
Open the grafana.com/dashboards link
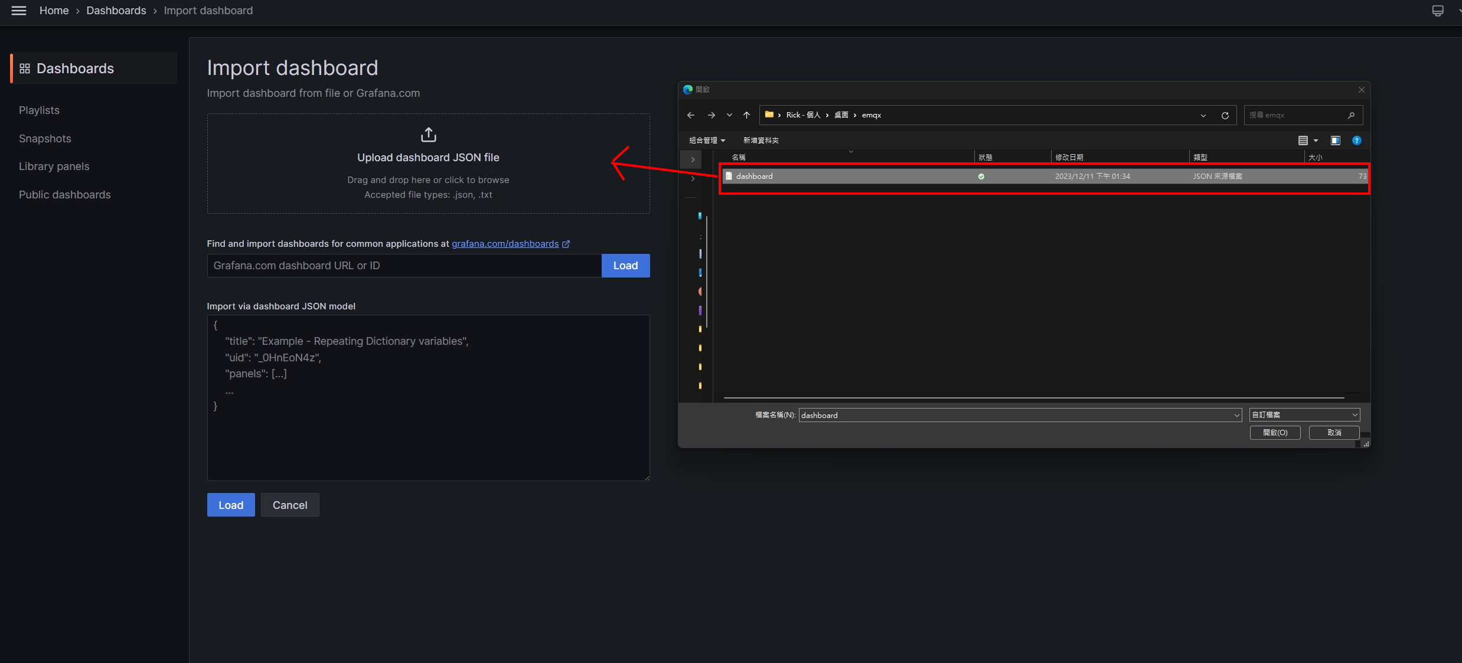(x=505, y=244)
